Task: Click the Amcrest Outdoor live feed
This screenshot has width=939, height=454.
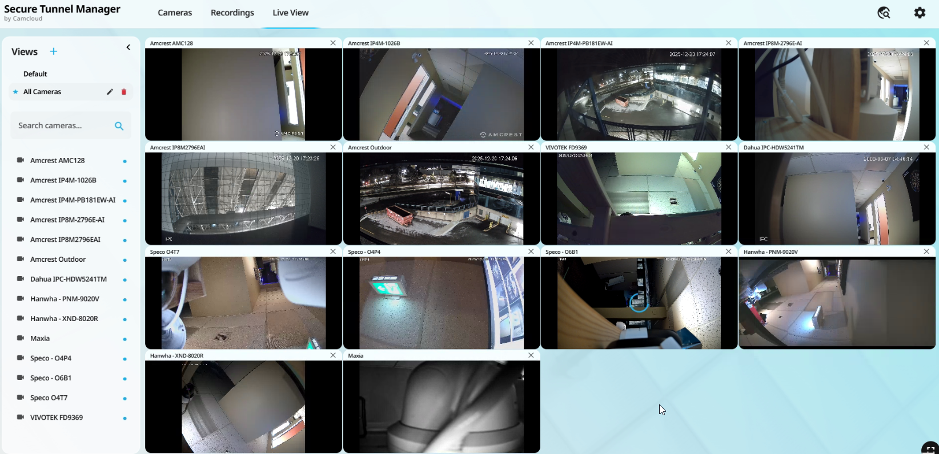Action: point(442,198)
